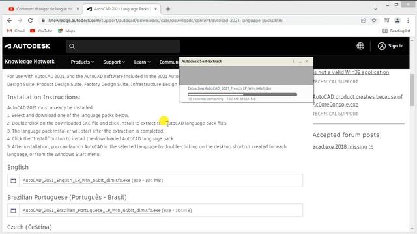
Task: Click the lock icon in the address bar
Action: [x=43, y=20]
